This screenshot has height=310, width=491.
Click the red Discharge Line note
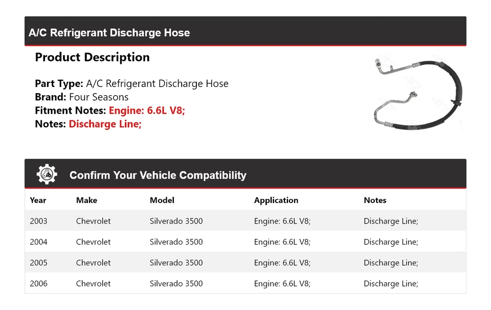point(105,124)
